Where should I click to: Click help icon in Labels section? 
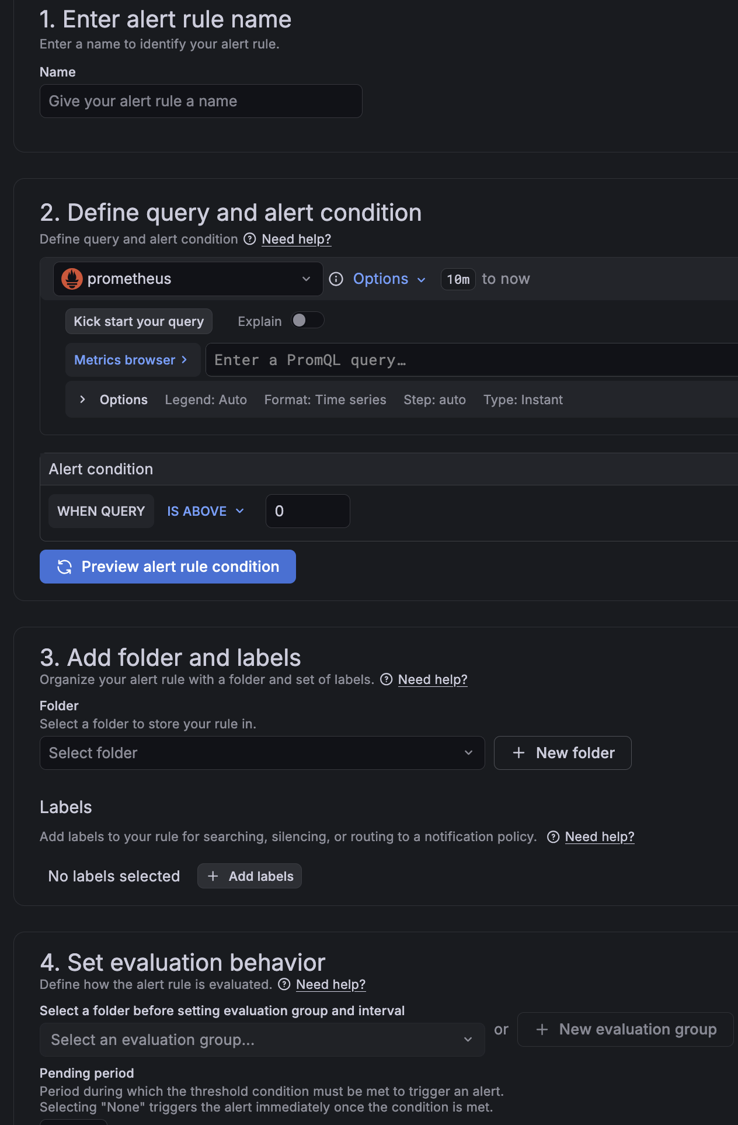(x=553, y=837)
